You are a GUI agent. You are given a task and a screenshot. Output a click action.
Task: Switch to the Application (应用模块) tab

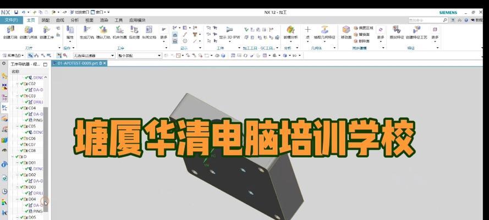[137, 20]
